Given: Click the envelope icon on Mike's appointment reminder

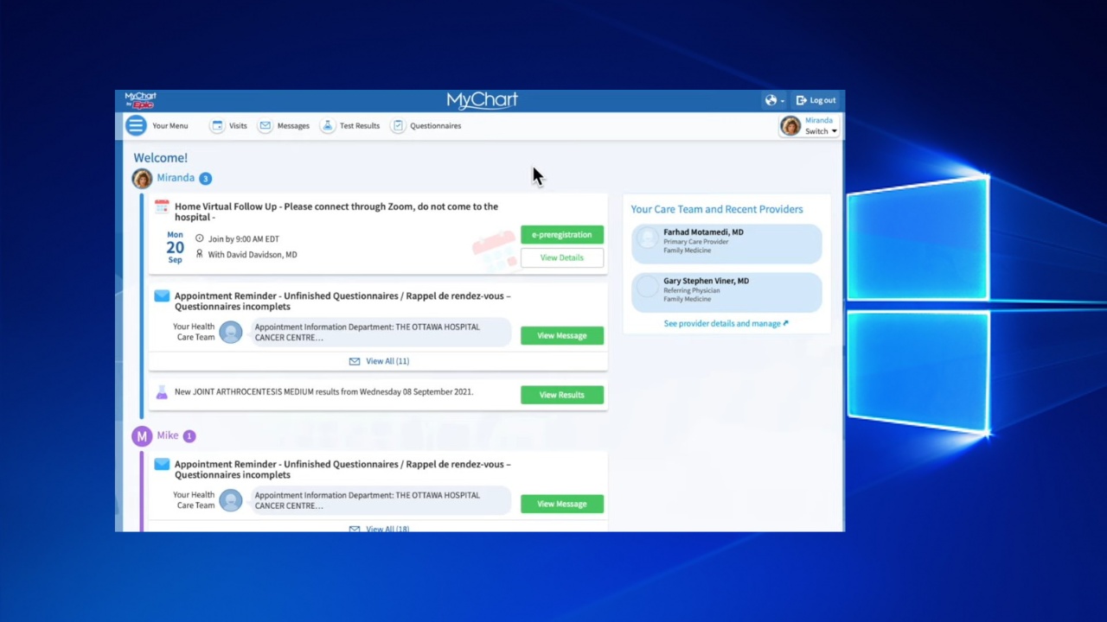Looking at the screenshot, I should [162, 465].
